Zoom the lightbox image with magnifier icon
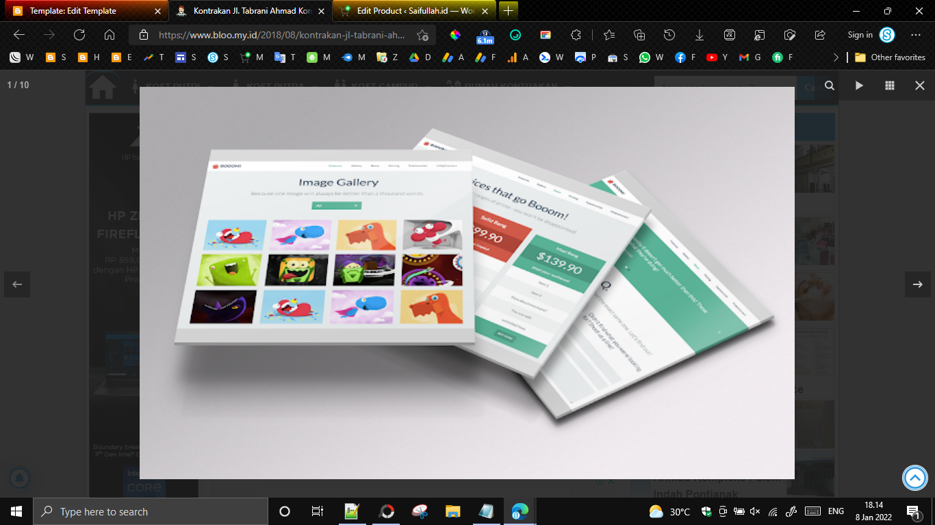Screen dimensions: 935x525 [x=829, y=85]
